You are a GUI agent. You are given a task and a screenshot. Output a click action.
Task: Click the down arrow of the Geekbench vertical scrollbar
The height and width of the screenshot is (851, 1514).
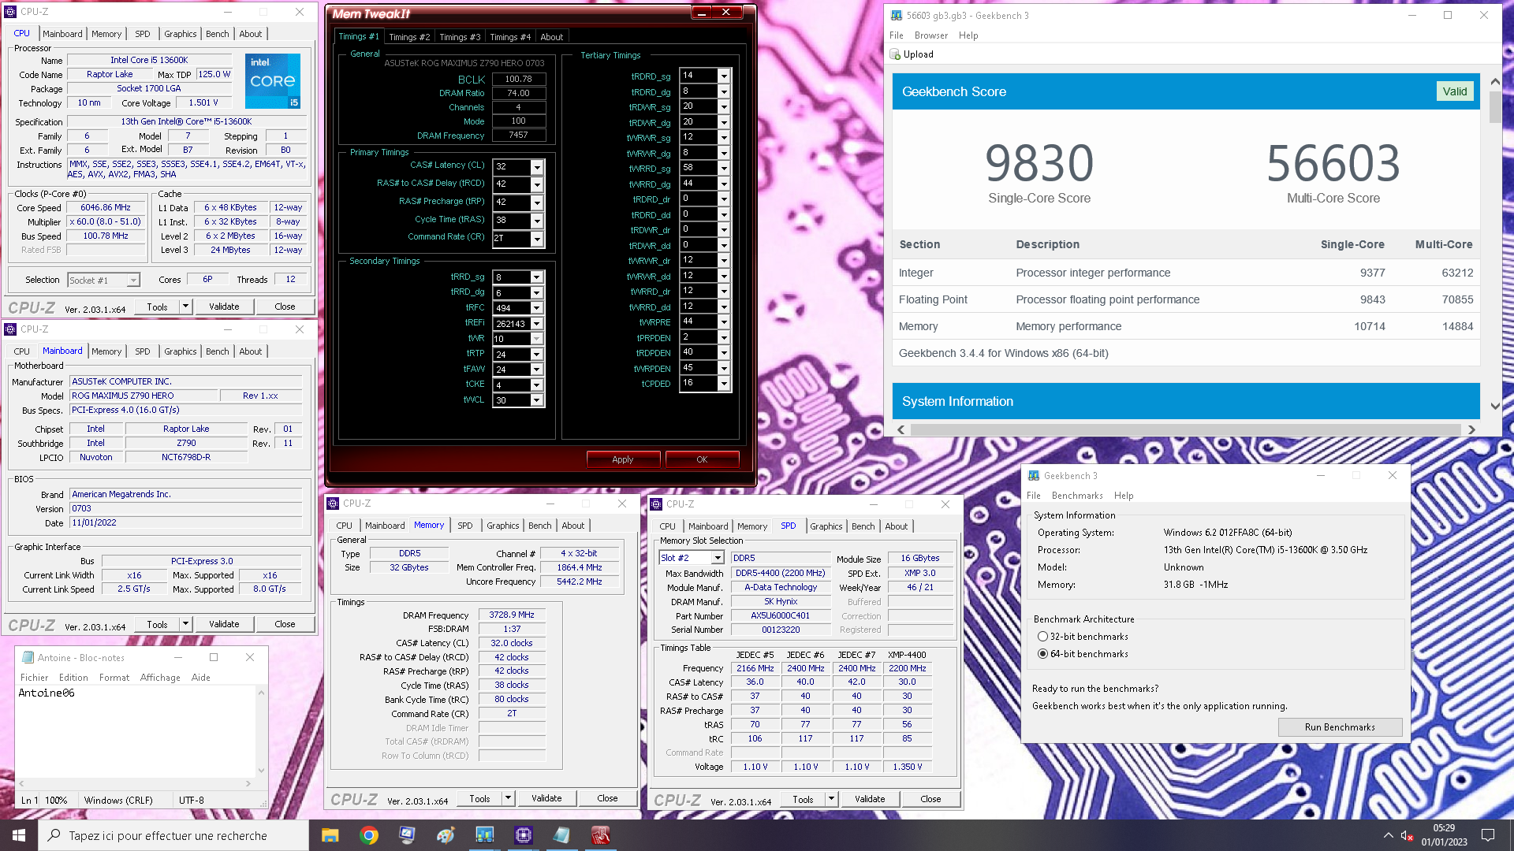point(1495,407)
